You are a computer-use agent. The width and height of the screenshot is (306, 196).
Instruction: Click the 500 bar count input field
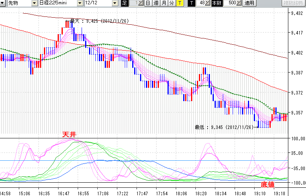coord(230,3)
